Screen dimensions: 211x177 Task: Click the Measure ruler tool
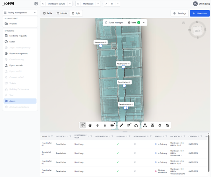pyautogui.click(x=121, y=125)
